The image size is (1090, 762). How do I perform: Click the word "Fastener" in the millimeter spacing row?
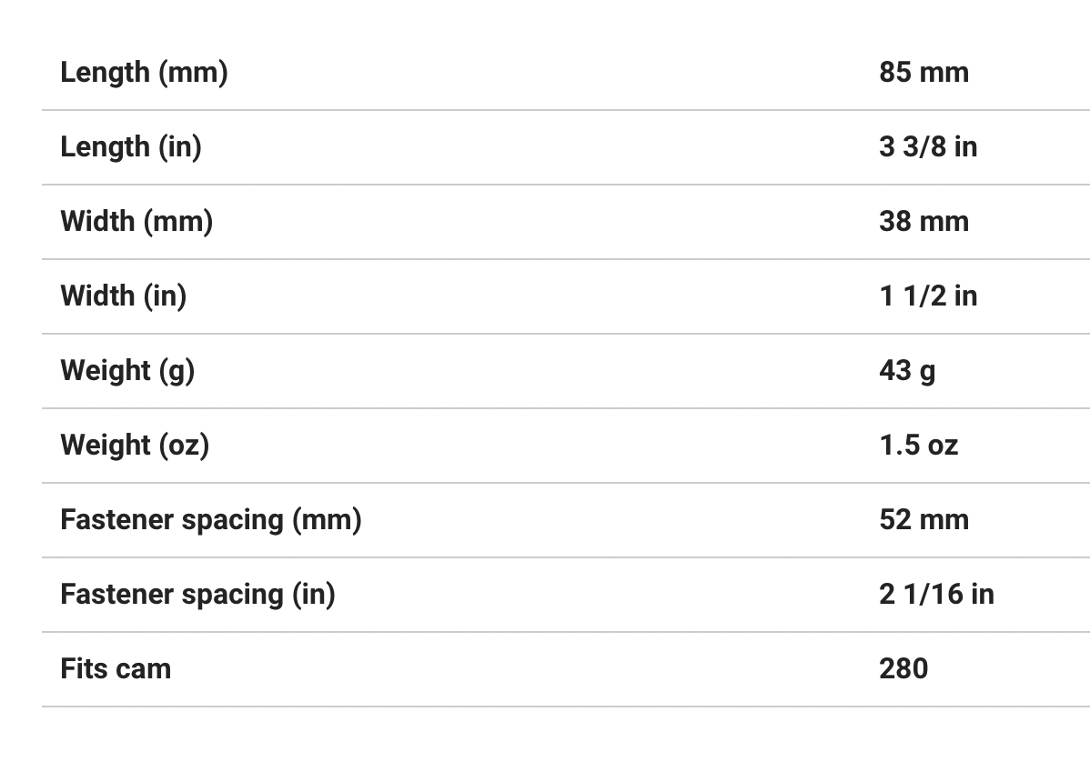pos(116,519)
